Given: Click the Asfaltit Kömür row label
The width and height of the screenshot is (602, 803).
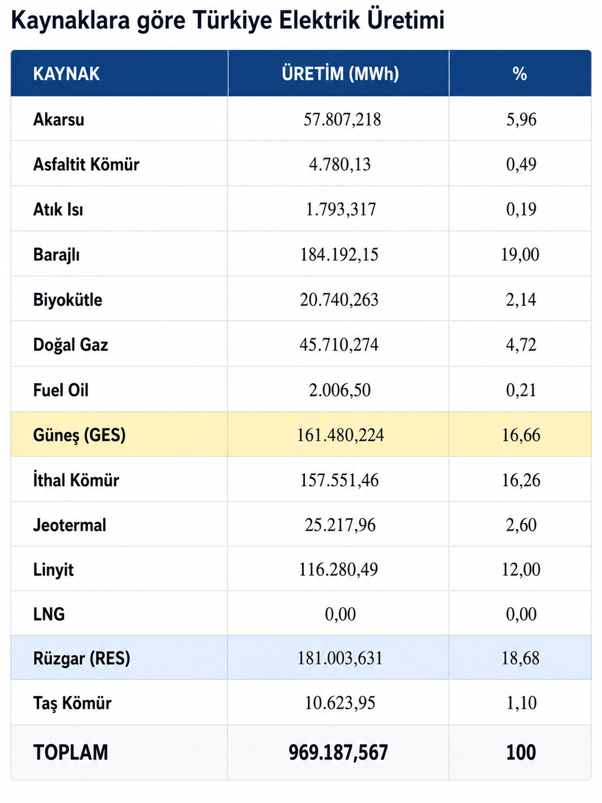Looking at the screenshot, I should point(86,164).
